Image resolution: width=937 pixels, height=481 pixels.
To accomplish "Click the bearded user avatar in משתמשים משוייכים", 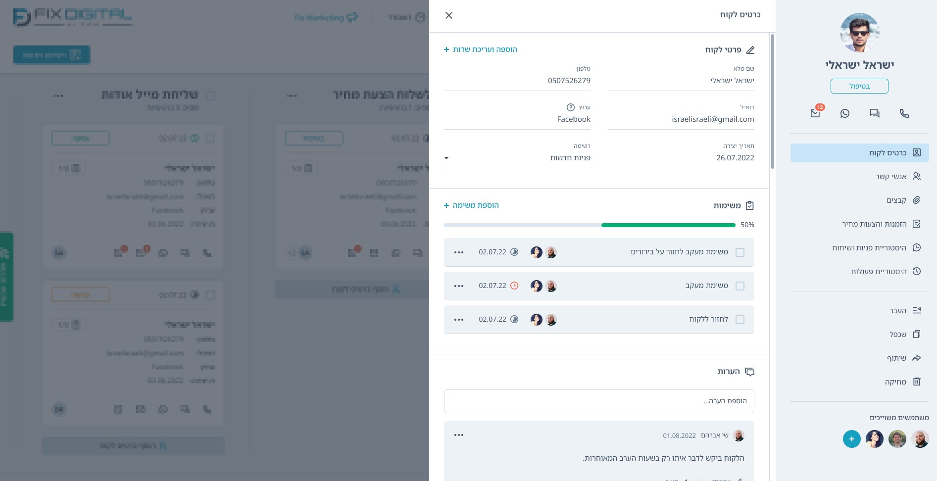I will click(920, 439).
